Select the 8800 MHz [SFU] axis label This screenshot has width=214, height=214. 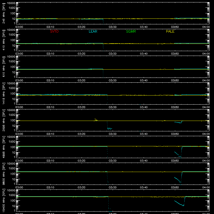(4, 174)
